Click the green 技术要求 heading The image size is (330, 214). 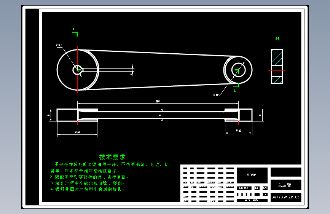click(x=112, y=157)
